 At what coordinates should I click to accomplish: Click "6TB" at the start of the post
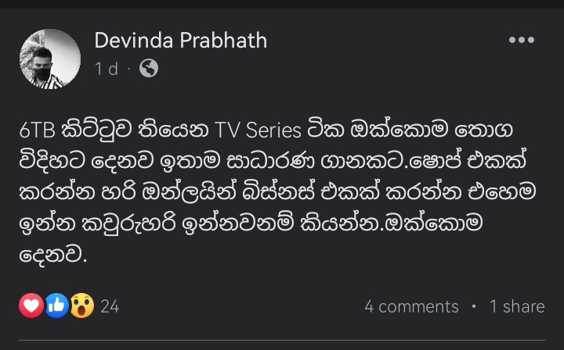pos(38,130)
